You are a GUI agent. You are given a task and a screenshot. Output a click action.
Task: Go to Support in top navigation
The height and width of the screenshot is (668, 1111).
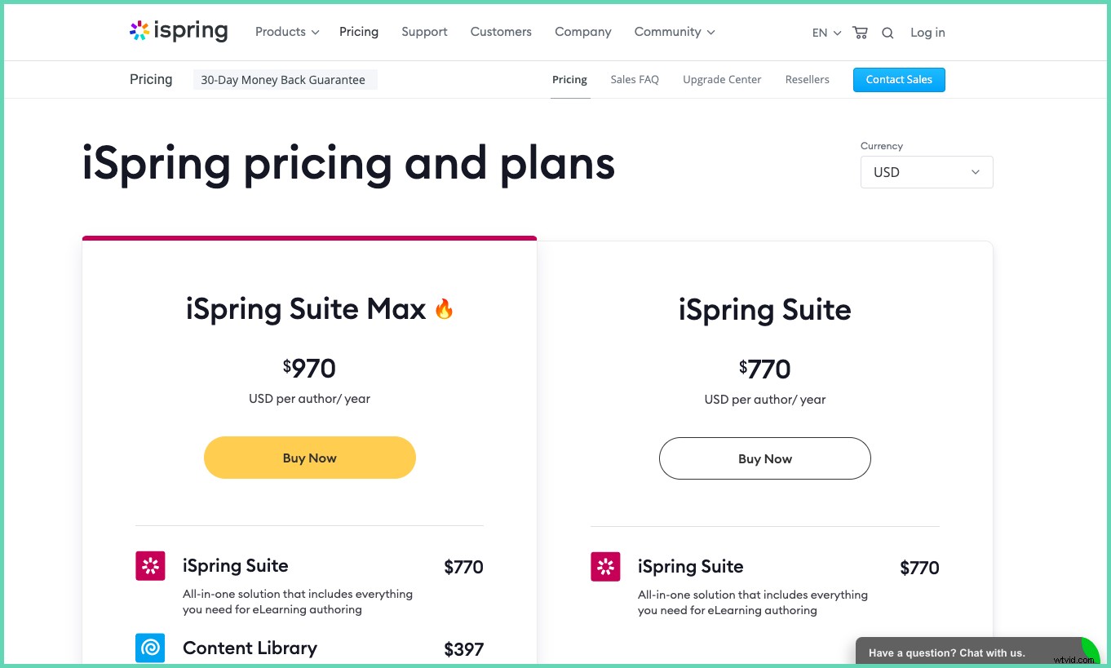pyautogui.click(x=424, y=32)
